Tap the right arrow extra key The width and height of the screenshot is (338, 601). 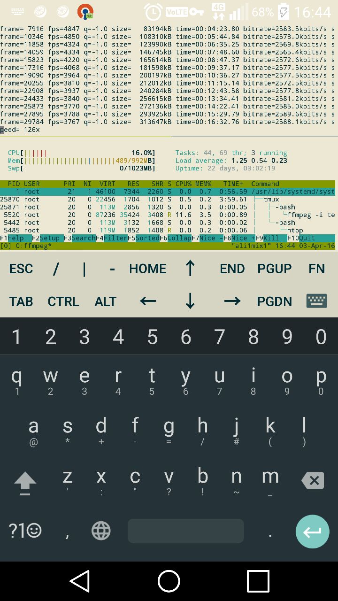pos(232,301)
